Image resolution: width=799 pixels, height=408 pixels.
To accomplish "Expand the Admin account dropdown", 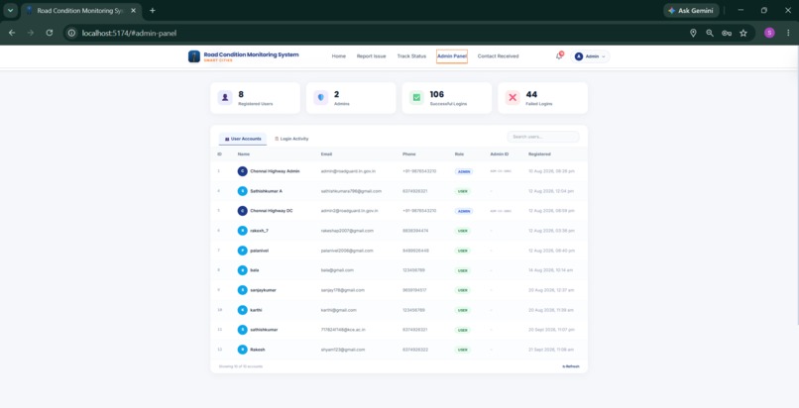I will 590,56.
